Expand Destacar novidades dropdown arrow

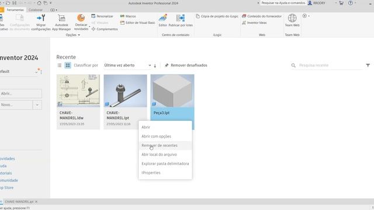click(x=89, y=27)
